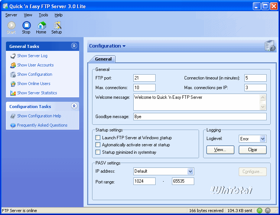Click the Show User Accounts people icon

pos(13,65)
